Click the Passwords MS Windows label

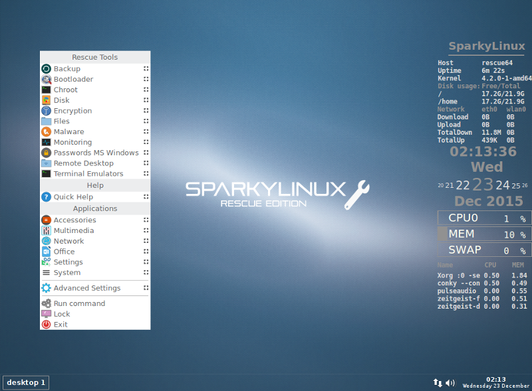[x=96, y=153]
